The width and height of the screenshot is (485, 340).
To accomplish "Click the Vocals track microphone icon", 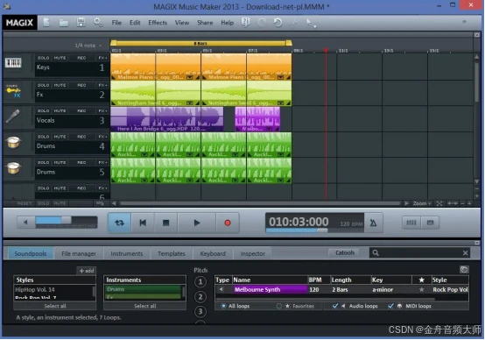I will (13, 117).
